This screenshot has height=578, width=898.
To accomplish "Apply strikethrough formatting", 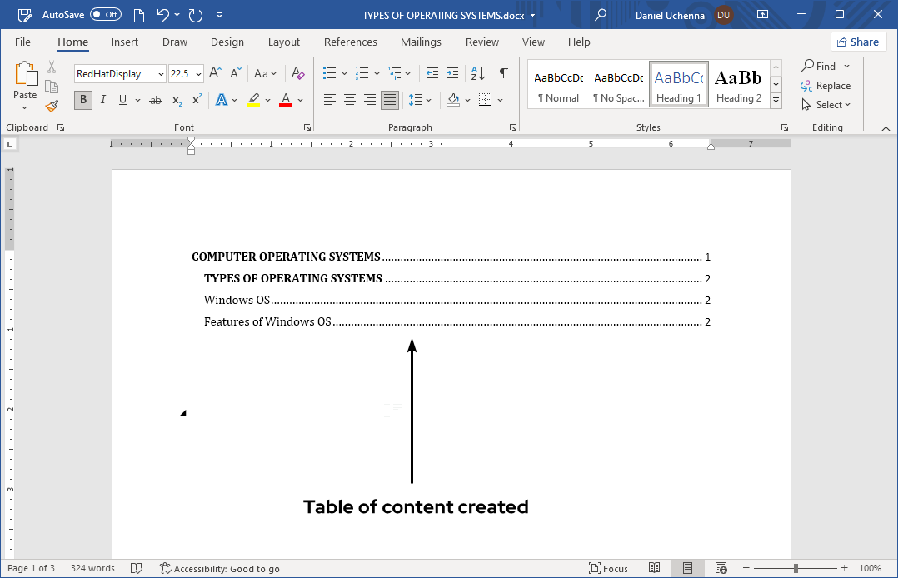I will point(155,100).
